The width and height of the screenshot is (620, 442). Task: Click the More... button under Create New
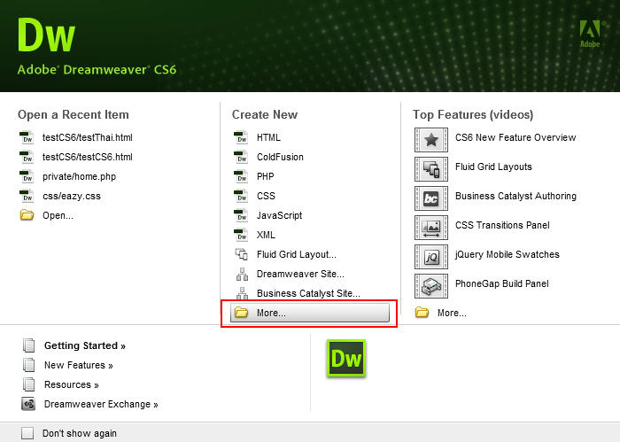click(x=310, y=313)
